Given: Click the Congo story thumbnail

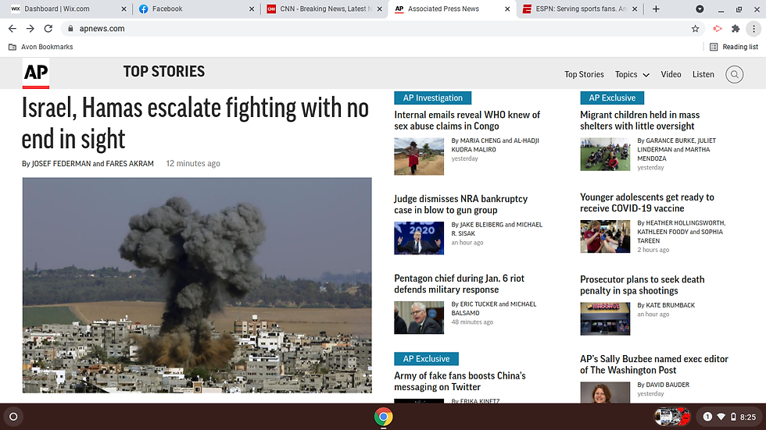Looking at the screenshot, I should point(419,157).
